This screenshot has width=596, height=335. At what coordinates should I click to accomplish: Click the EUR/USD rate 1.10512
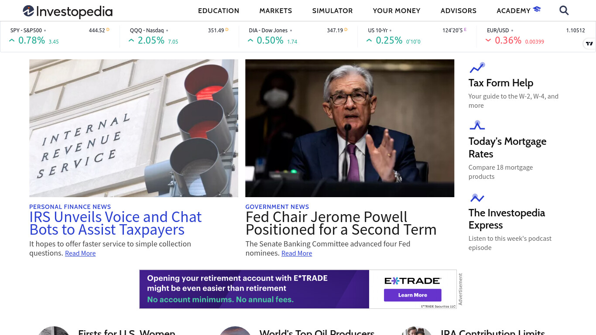[575, 31]
